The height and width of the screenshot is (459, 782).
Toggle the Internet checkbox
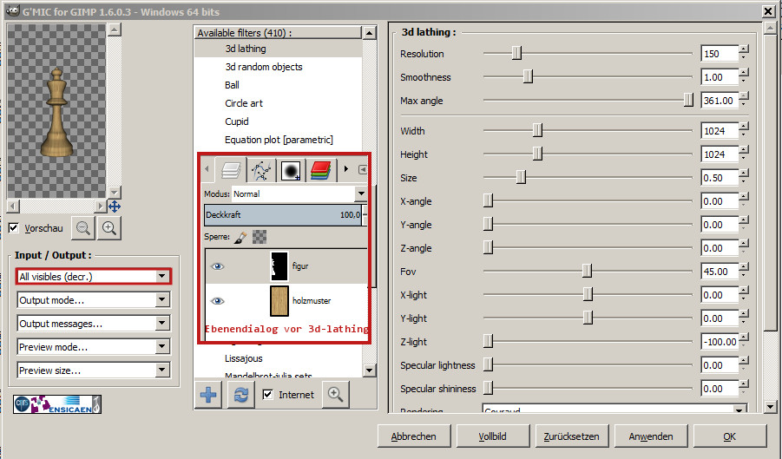click(x=268, y=395)
